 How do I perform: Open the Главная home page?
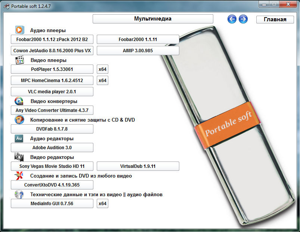[275, 19]
